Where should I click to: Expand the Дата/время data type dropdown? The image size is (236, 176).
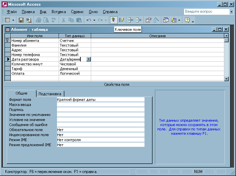[x=88, y=59]
